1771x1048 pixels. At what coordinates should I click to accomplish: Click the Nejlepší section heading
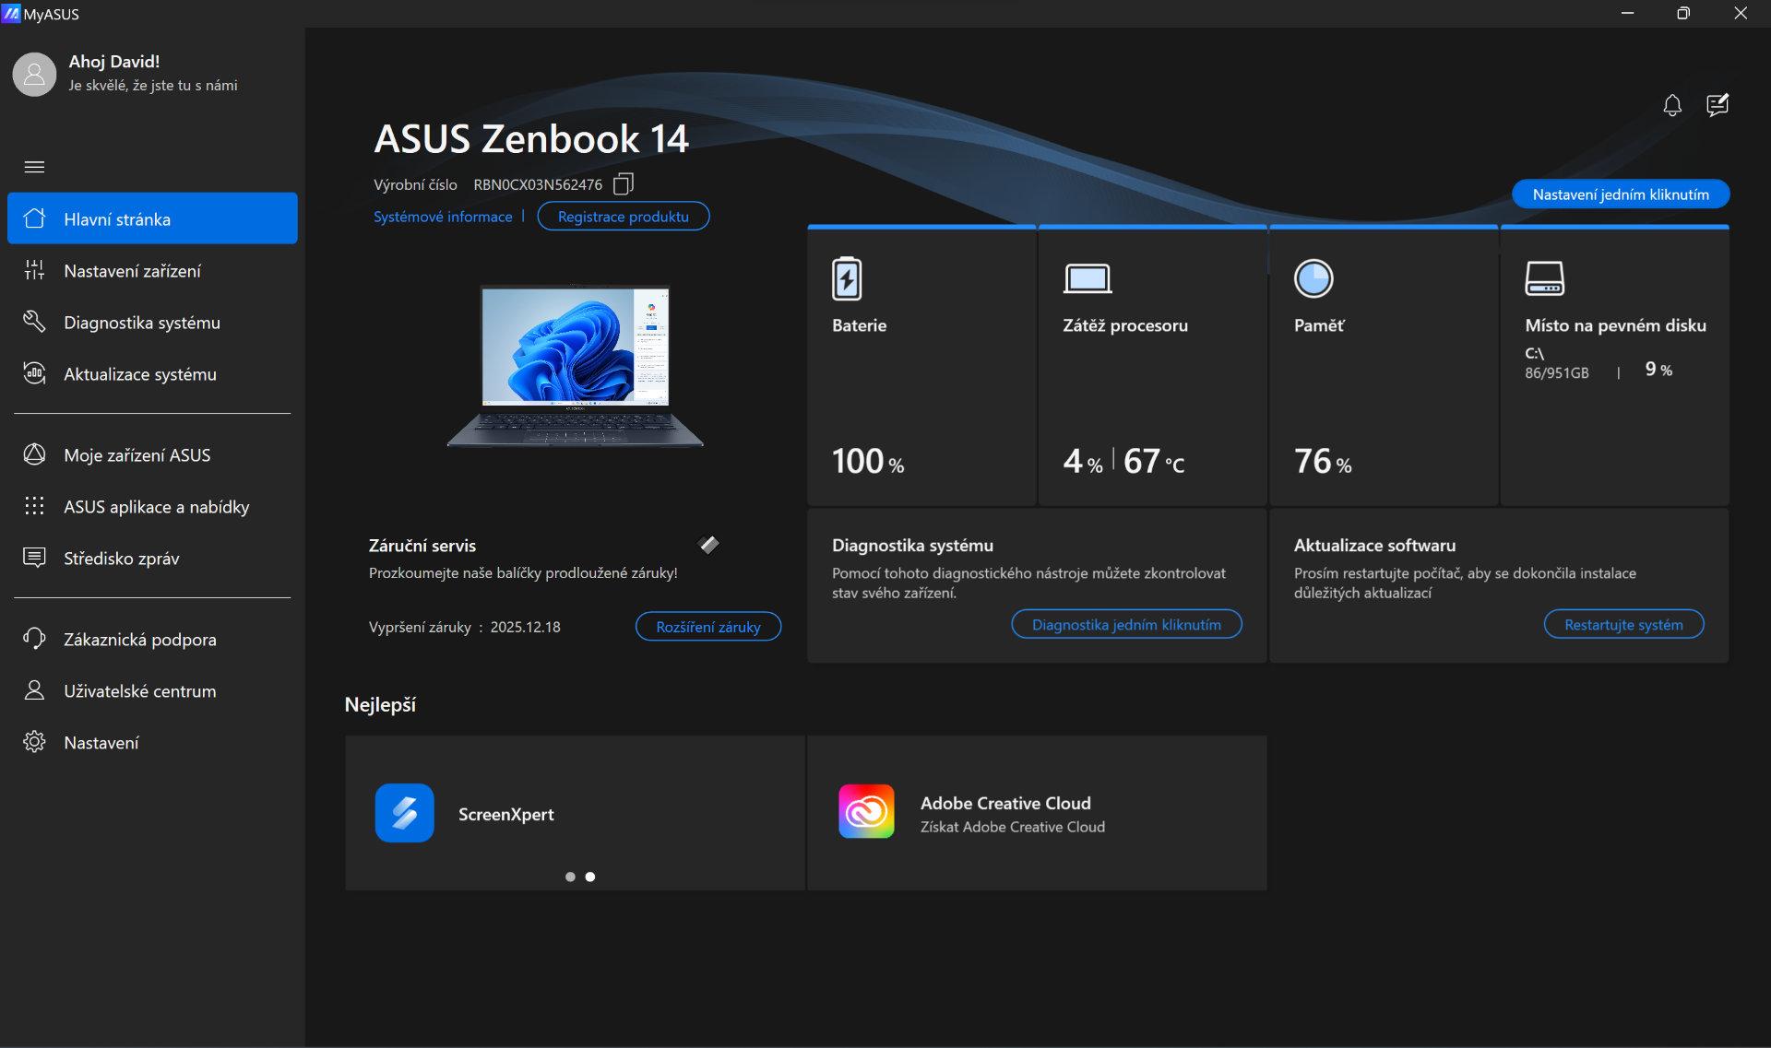click(380, 705)
